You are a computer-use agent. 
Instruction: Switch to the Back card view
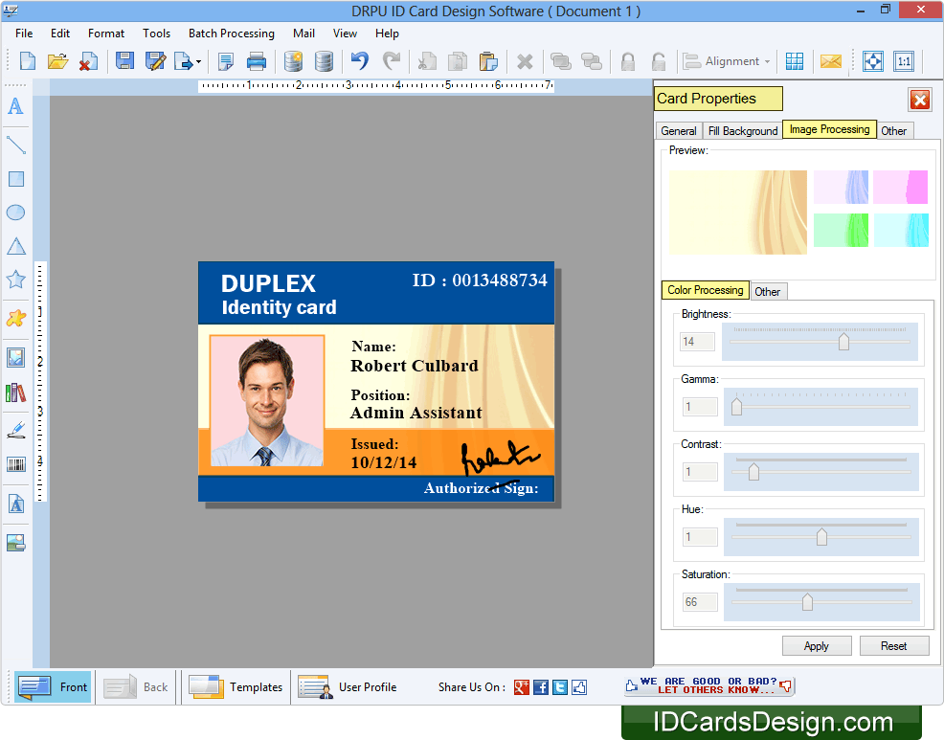(x=135, y=686)
